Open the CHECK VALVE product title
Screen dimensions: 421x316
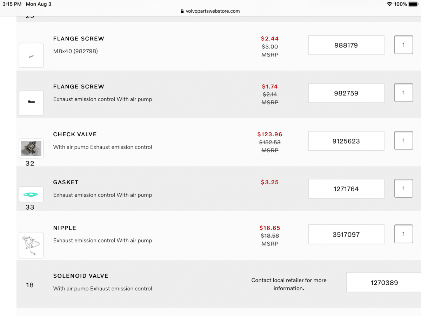(x=75, y=134)
